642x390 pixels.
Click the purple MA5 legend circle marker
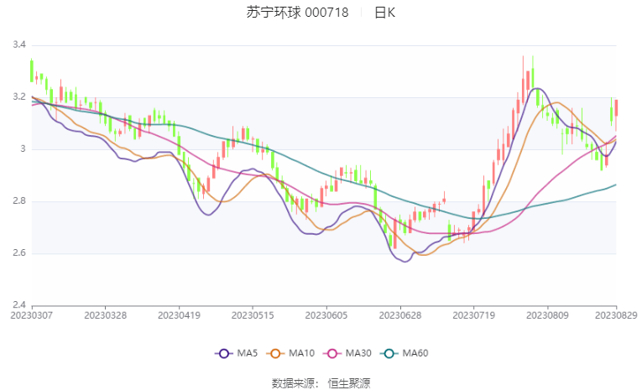(223, 354)
